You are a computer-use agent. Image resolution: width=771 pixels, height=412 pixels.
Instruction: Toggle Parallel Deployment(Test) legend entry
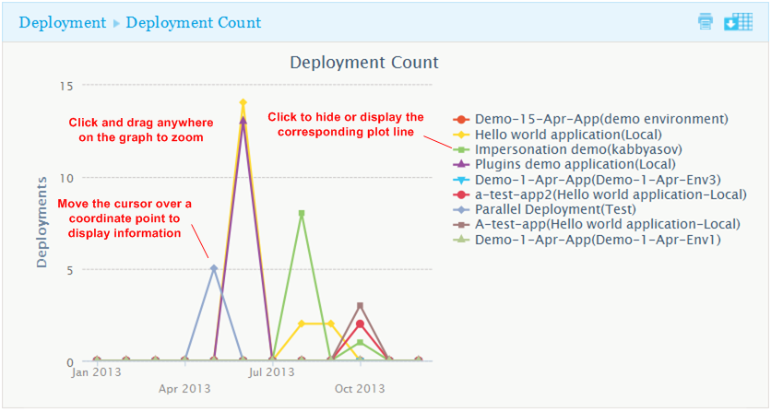pyautogui.click(x=544, y=209)
